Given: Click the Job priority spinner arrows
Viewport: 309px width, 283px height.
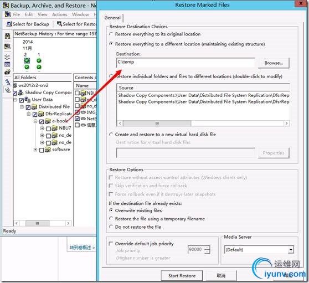Looking at the screenshot, I should click(207, 250).
